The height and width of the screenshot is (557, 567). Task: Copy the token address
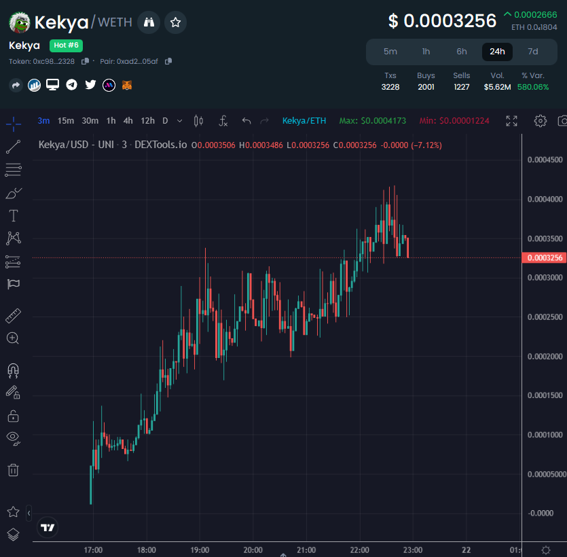point(85,61)
